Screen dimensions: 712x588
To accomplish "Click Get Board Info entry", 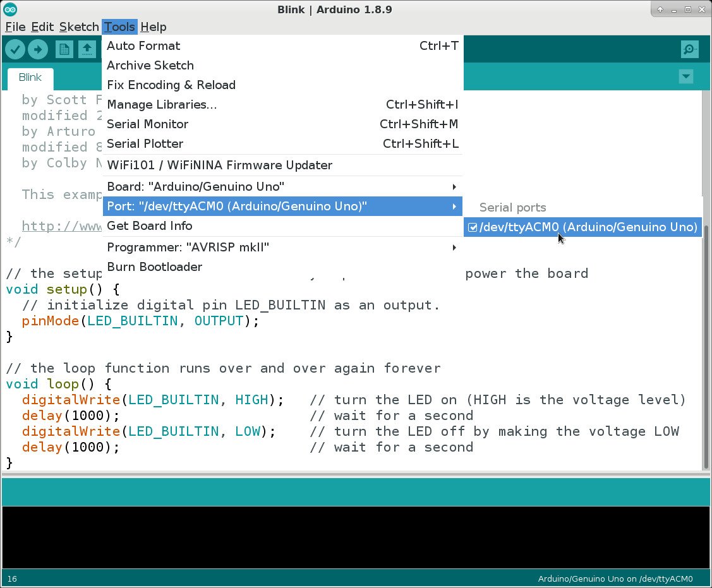I will [x=282, y=225].
